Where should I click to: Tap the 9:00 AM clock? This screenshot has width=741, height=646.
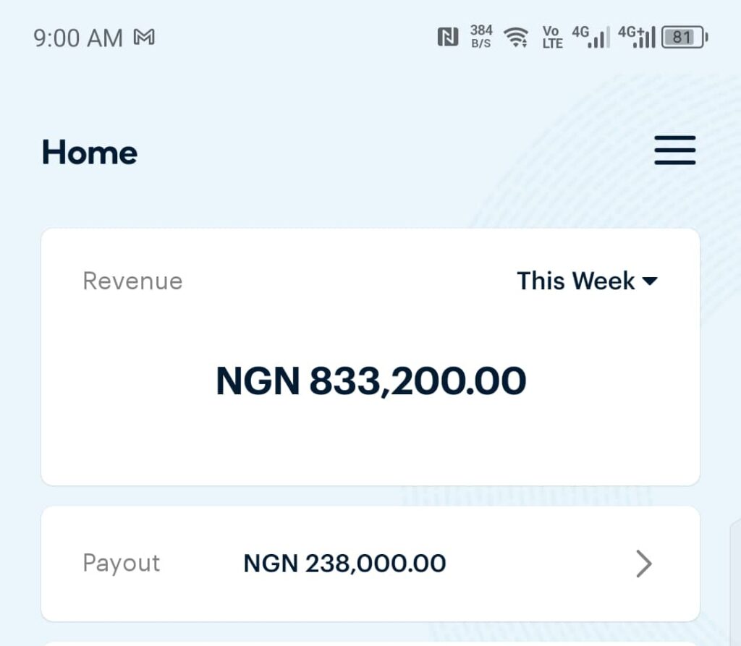(78, 38)
